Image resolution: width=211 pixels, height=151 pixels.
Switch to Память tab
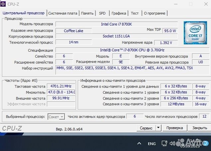(x=87, y=13)
